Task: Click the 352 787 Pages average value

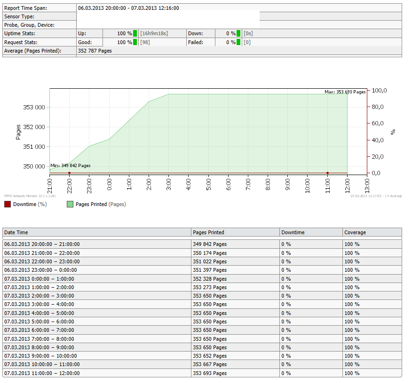Action: tap(95, 51)
